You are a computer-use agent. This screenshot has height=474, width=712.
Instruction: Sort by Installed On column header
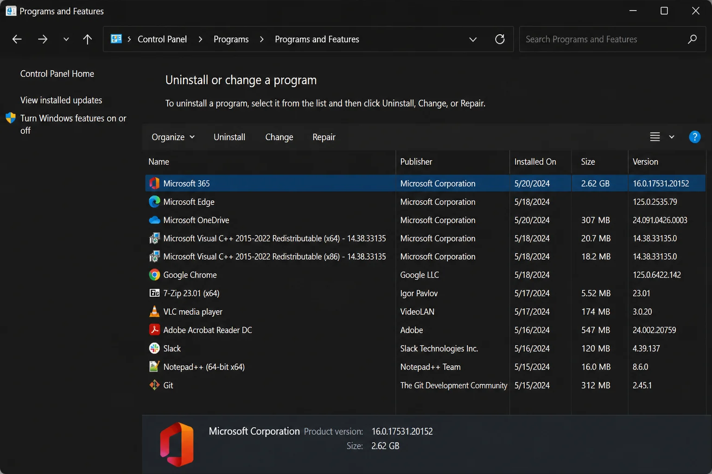540,162
